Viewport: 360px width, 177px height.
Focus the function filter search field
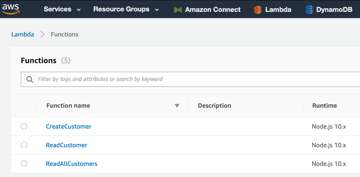tap(190, 79)
